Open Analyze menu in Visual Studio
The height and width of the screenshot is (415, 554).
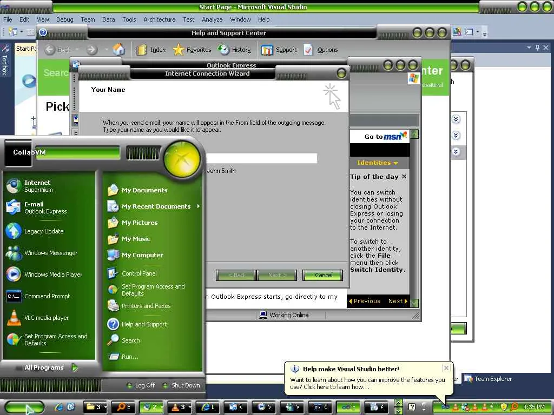click(212, 19)
